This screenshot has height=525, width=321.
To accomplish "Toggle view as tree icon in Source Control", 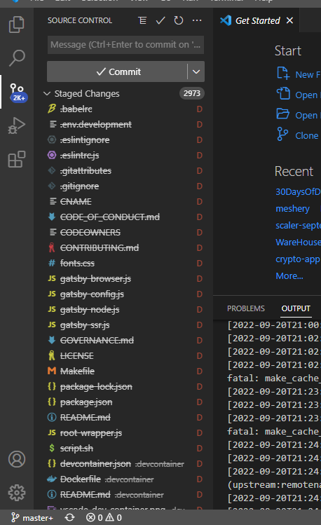I will [142, 21].
